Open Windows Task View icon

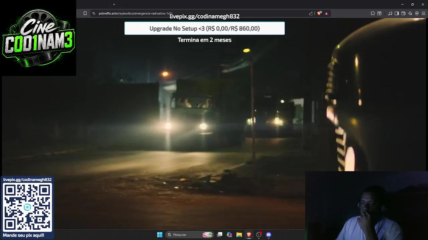(x=220, y=235)
